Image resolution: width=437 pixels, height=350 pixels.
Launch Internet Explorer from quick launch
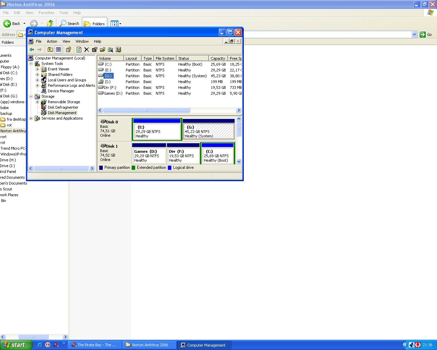pyautogui.click(x=40, y=345)
